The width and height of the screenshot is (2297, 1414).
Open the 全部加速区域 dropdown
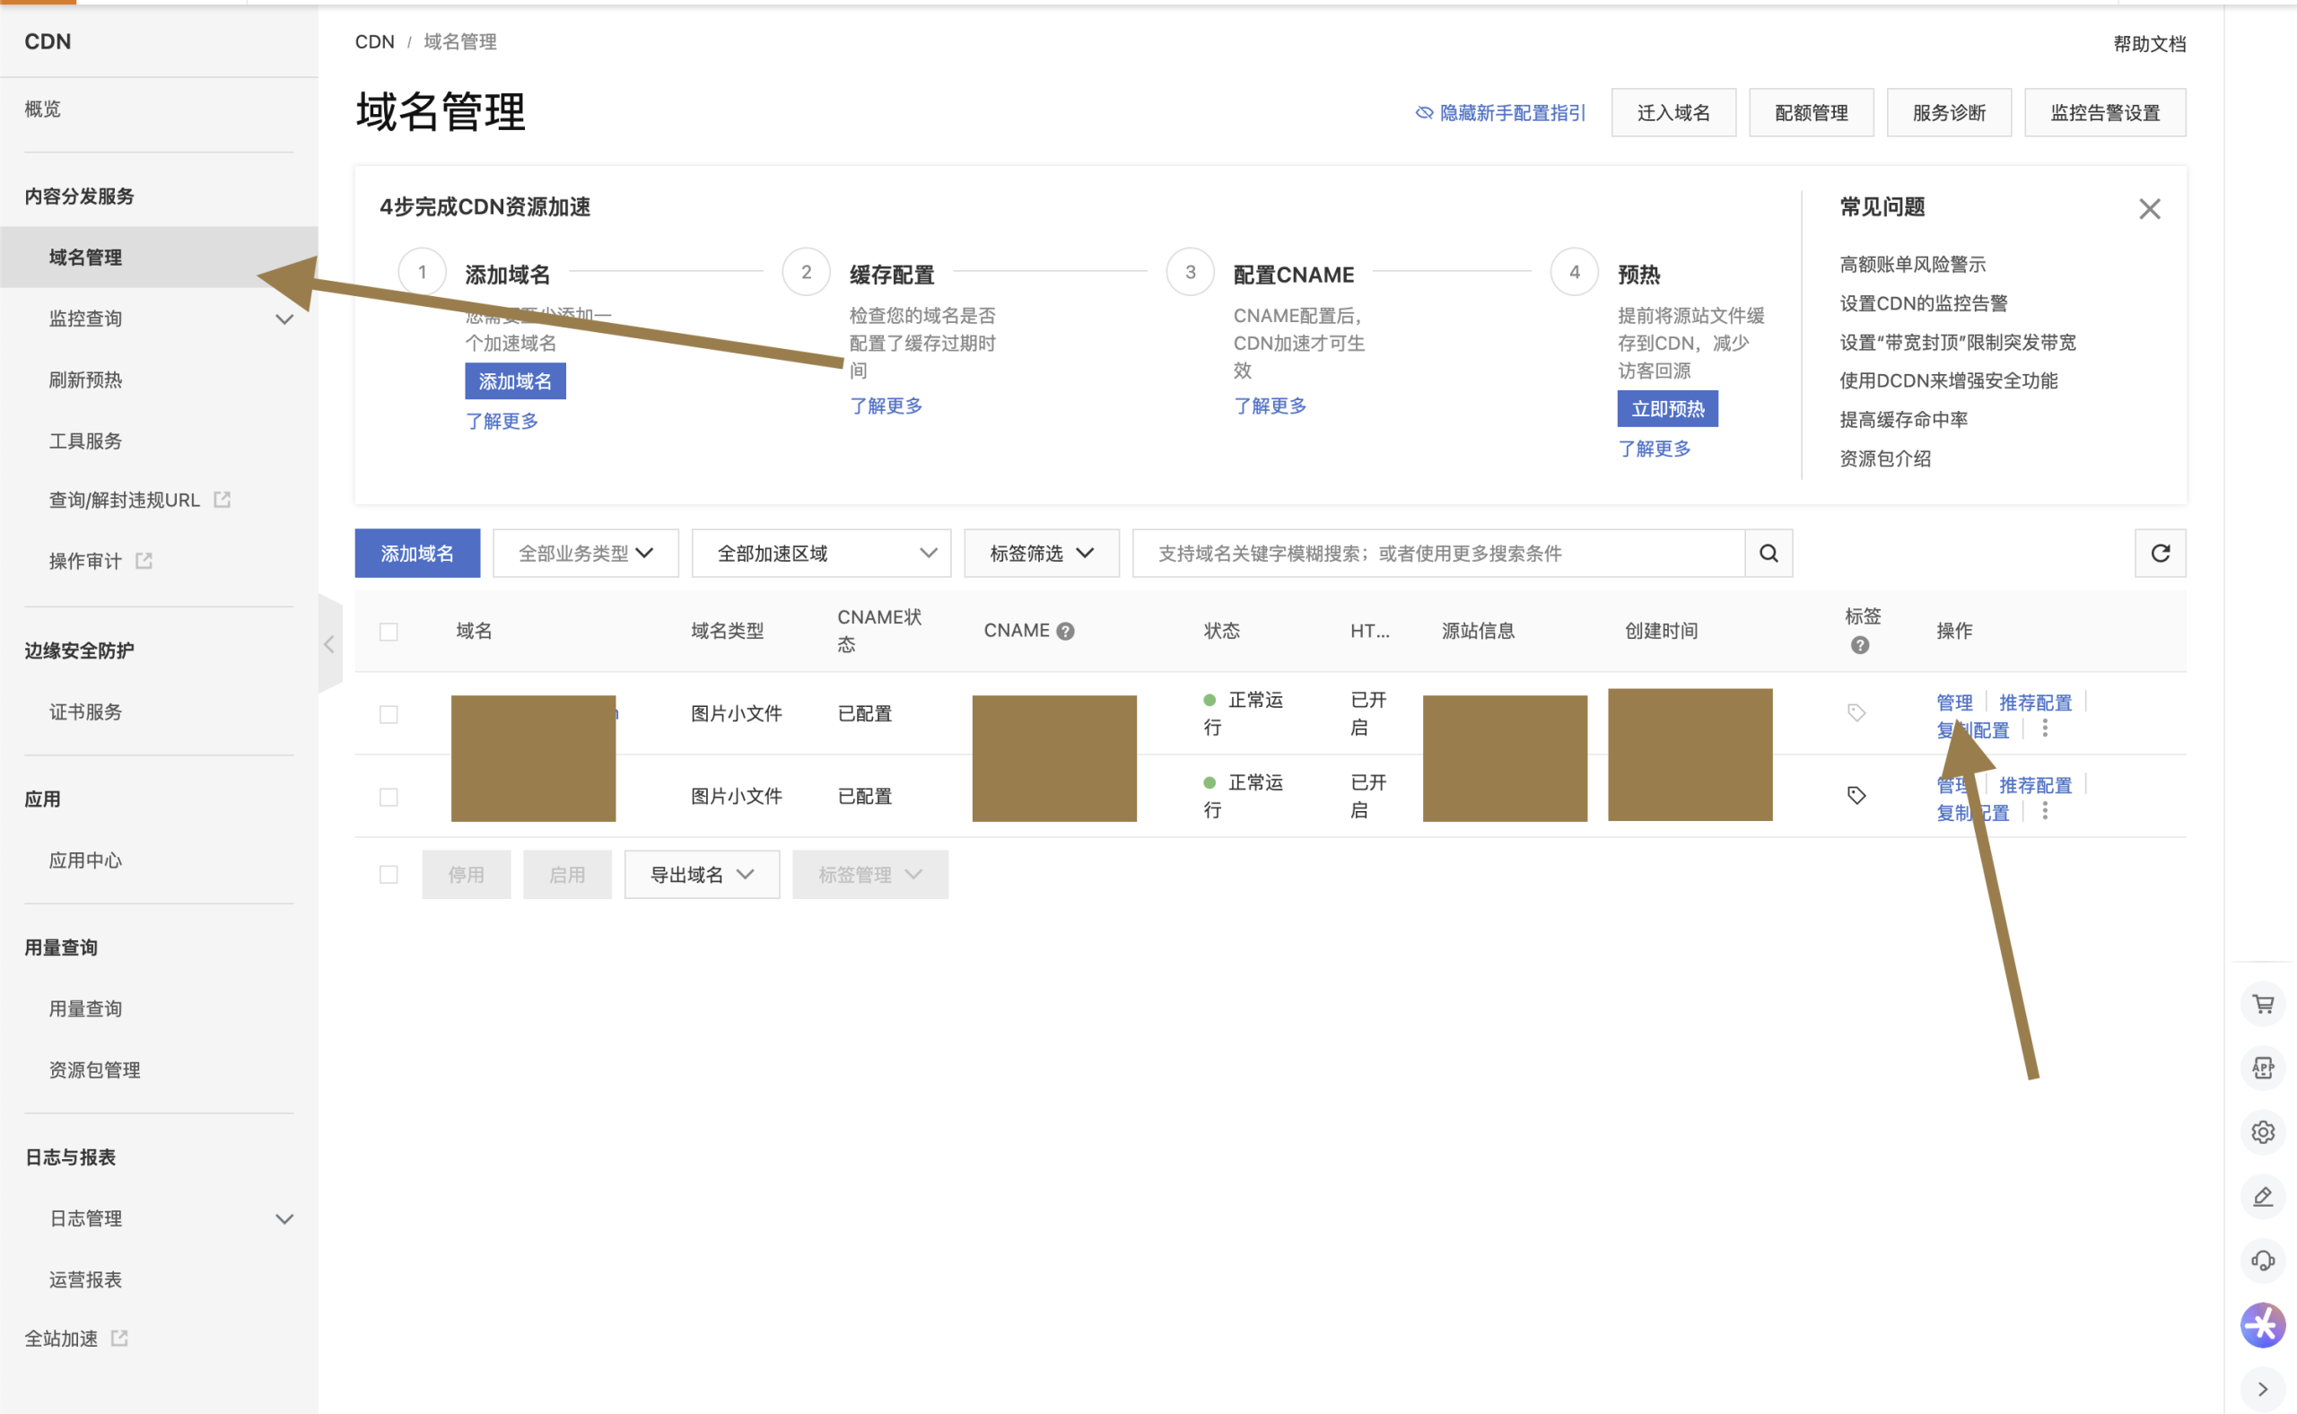tap(821, 554)
